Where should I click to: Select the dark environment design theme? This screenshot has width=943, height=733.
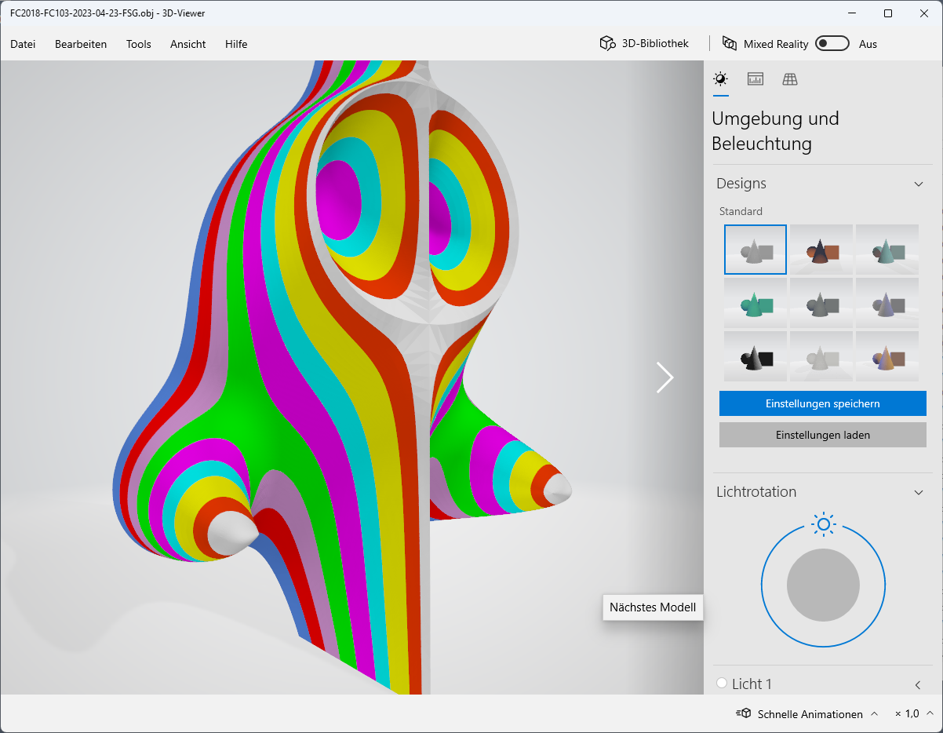pyautogui.click(x=755, y=356)
